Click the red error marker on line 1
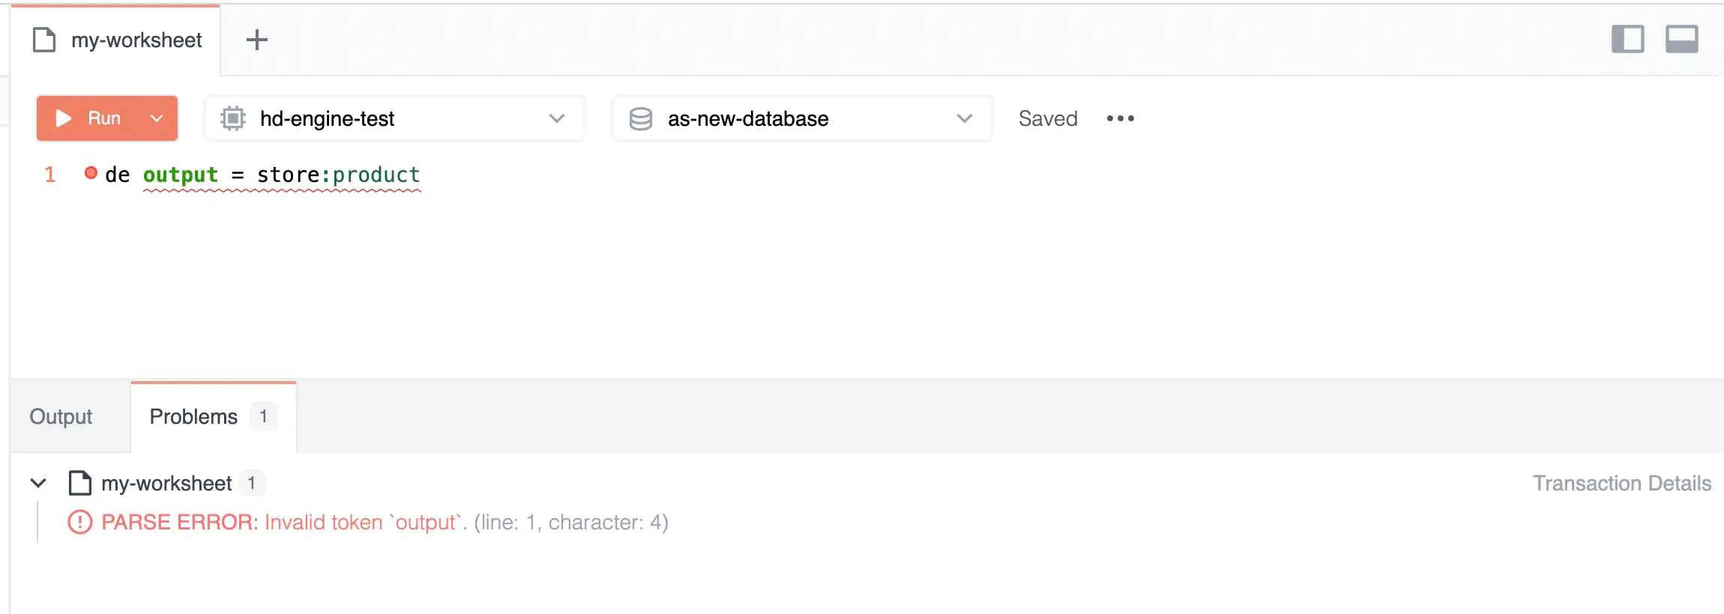Image resolution: width=1724 pixels, height=614 pixels. coord(91,173)
